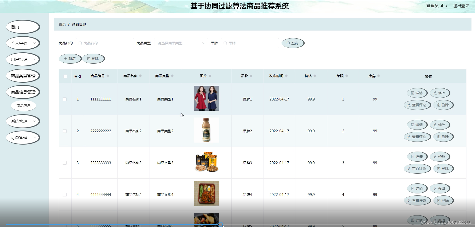This screenshot has width=475, height=227.
Task: Select the checkbox for row 1111111111
Action: [65, 99]
